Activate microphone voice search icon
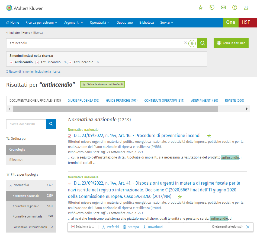Viewport: 257px width, 233px height. coord(192,43)
